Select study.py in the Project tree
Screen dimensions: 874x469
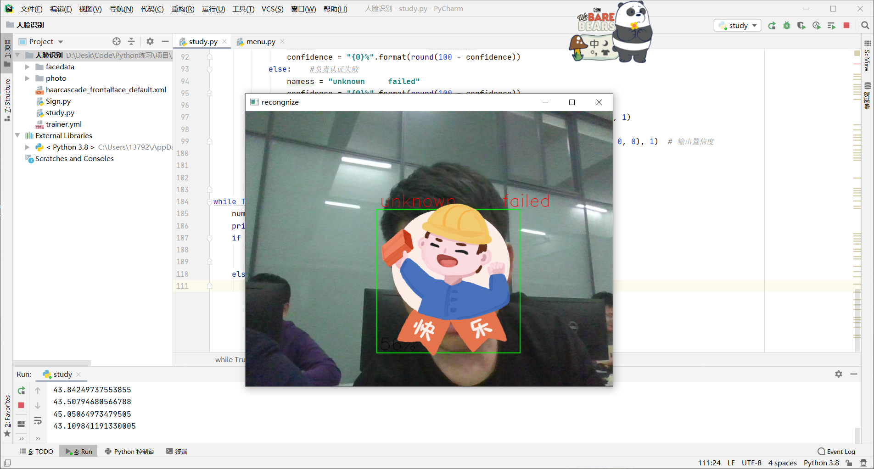tap(60, 112)
